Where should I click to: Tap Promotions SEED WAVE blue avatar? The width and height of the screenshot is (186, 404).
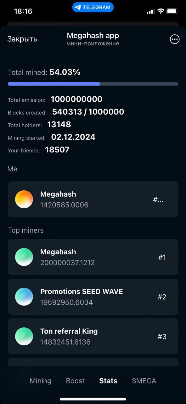(x=24, y=297)
